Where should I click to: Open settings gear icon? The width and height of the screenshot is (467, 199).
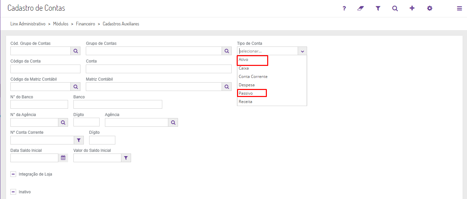coord(429,8)
